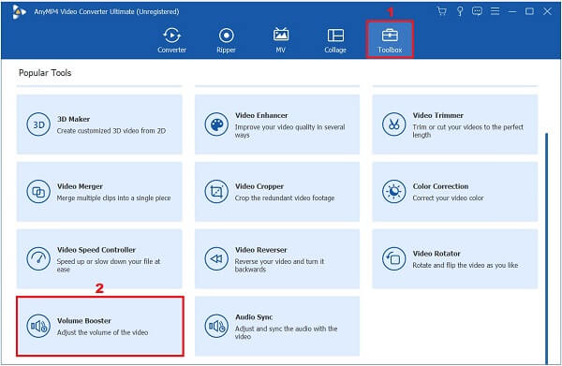
Task: Click the Color Correction sun icon
Action: [x=394, y=192]
